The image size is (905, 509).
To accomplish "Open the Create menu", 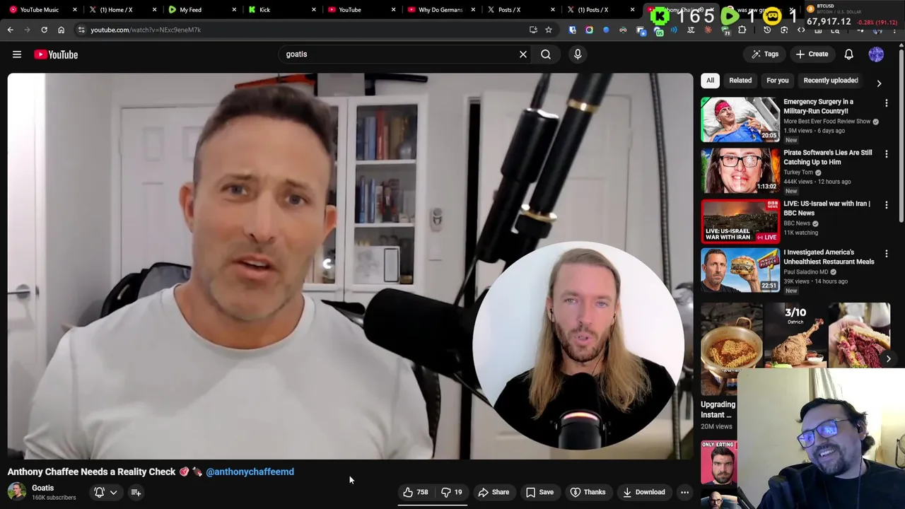I will click(x=812, y=54).
